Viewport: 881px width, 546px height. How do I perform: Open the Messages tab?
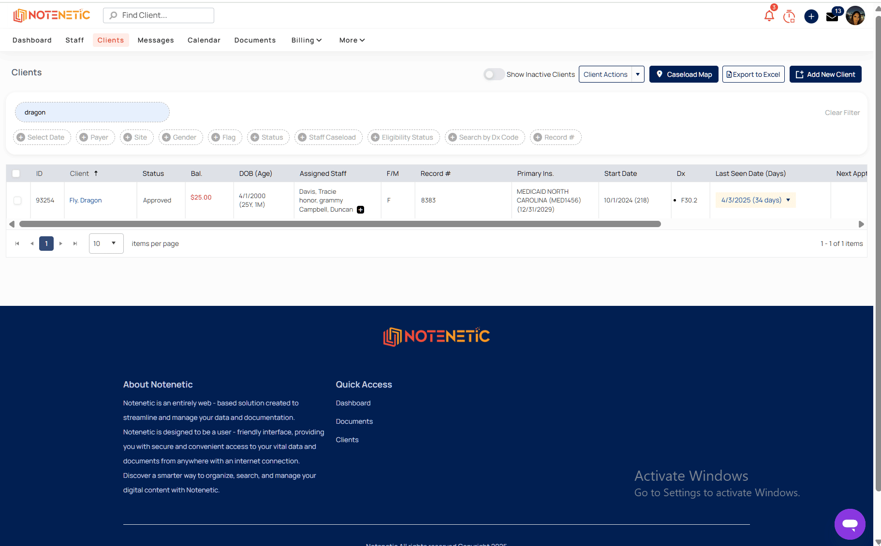(156, 40)
